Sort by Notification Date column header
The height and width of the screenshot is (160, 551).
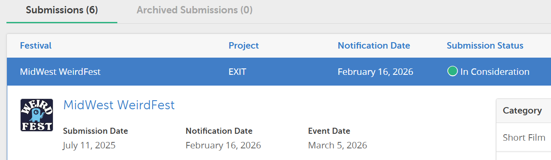point(374,46)
